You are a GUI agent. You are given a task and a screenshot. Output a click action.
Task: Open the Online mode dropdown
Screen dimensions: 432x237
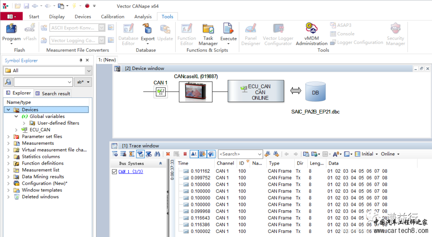click(390, 154)
